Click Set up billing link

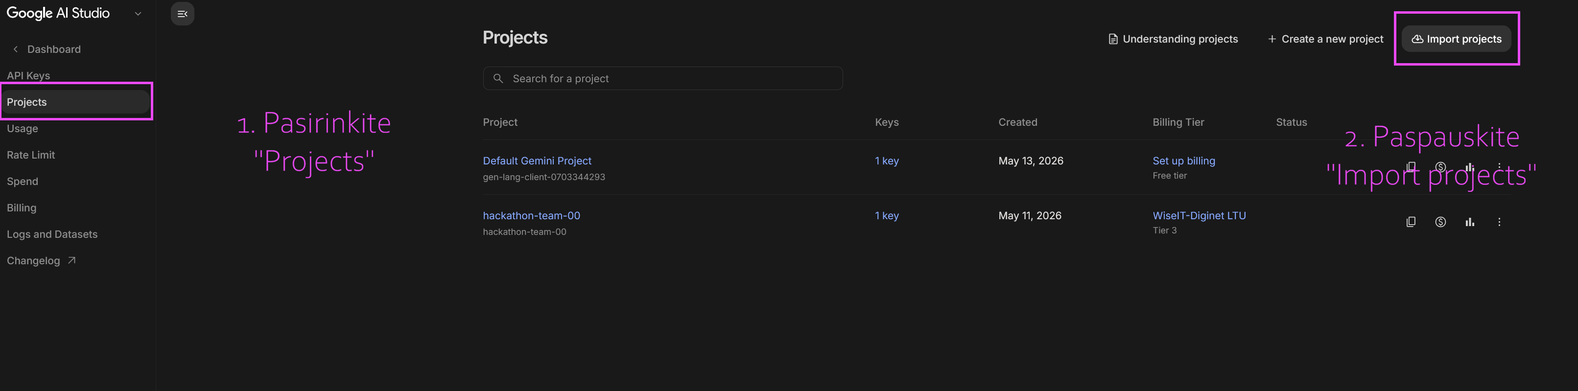(1183, 161)
